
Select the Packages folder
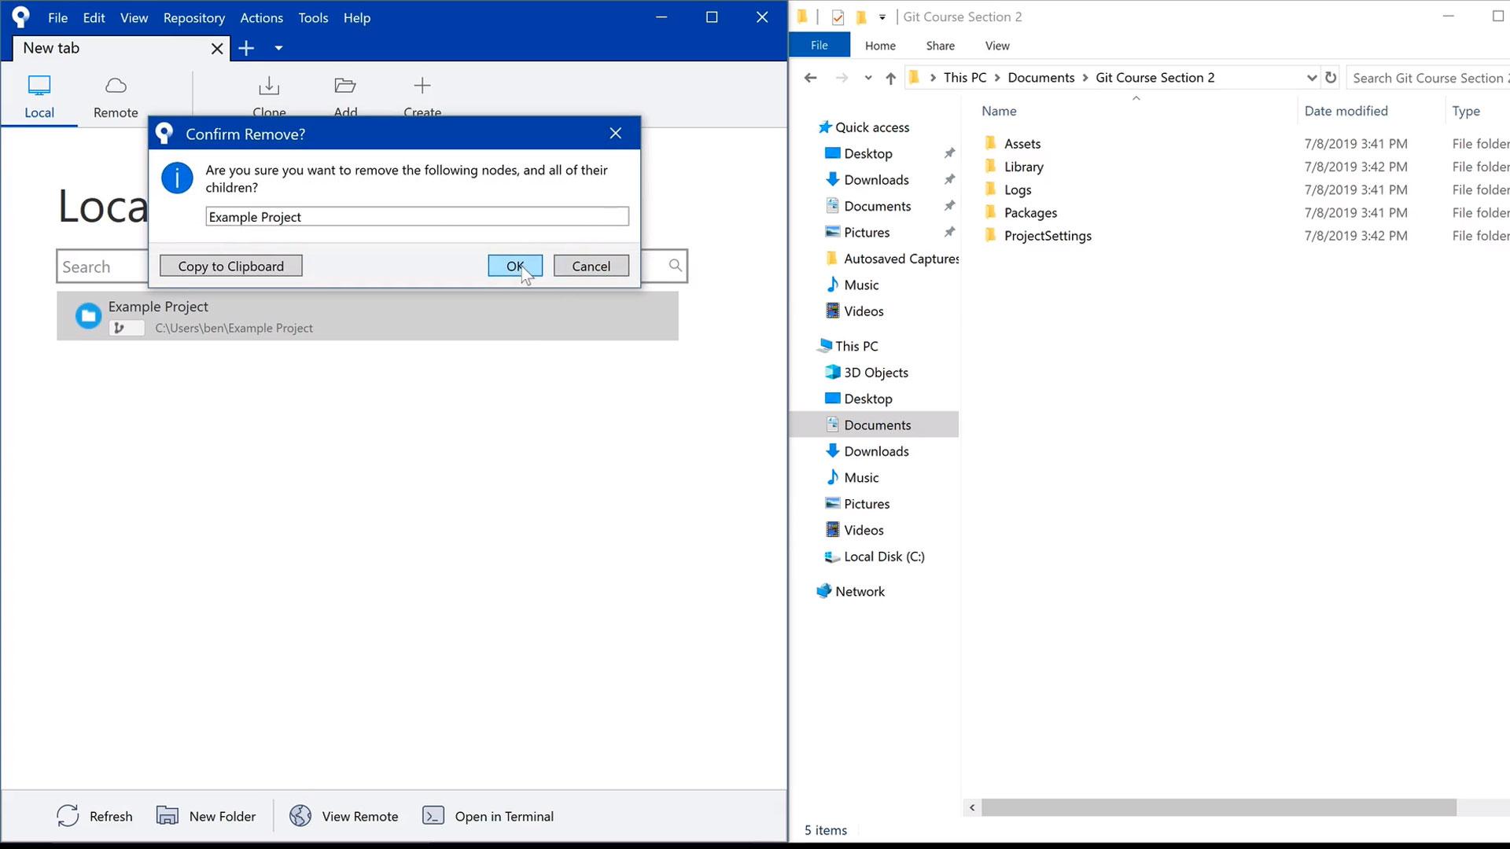coord(1030,212)
